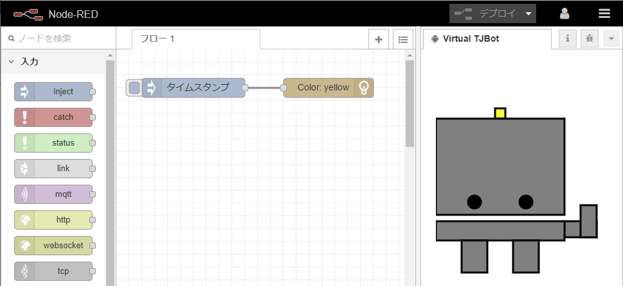
Task: Select the wire between the two nodes
Action: click(x=264, y=88)
